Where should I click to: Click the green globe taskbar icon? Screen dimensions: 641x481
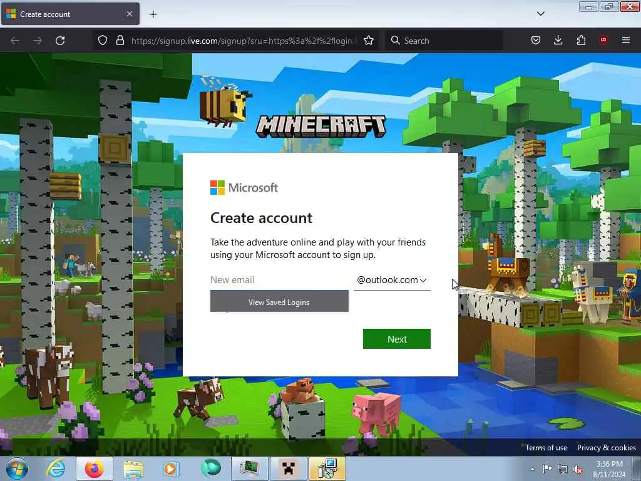(x=211, y=468)
